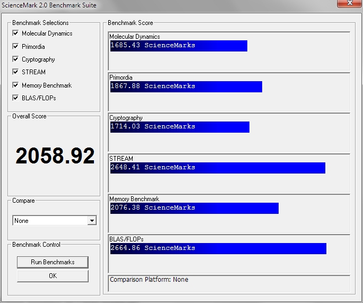Click the STREAM 2648.41 score bar
363x303 pixels.
point(218,168)
